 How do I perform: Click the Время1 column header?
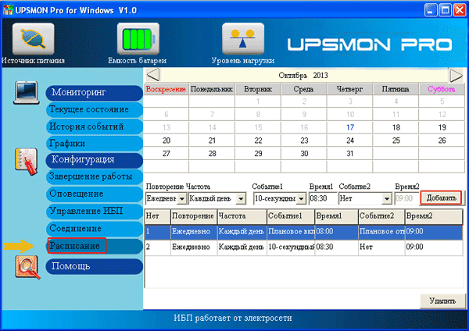(x=336, y=216)
